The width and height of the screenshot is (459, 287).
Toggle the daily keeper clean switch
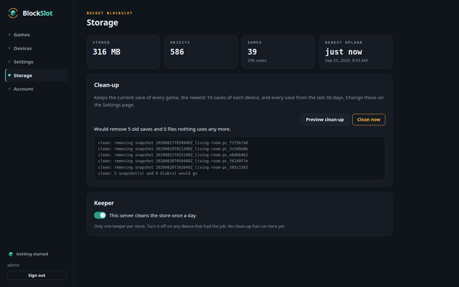100,215
